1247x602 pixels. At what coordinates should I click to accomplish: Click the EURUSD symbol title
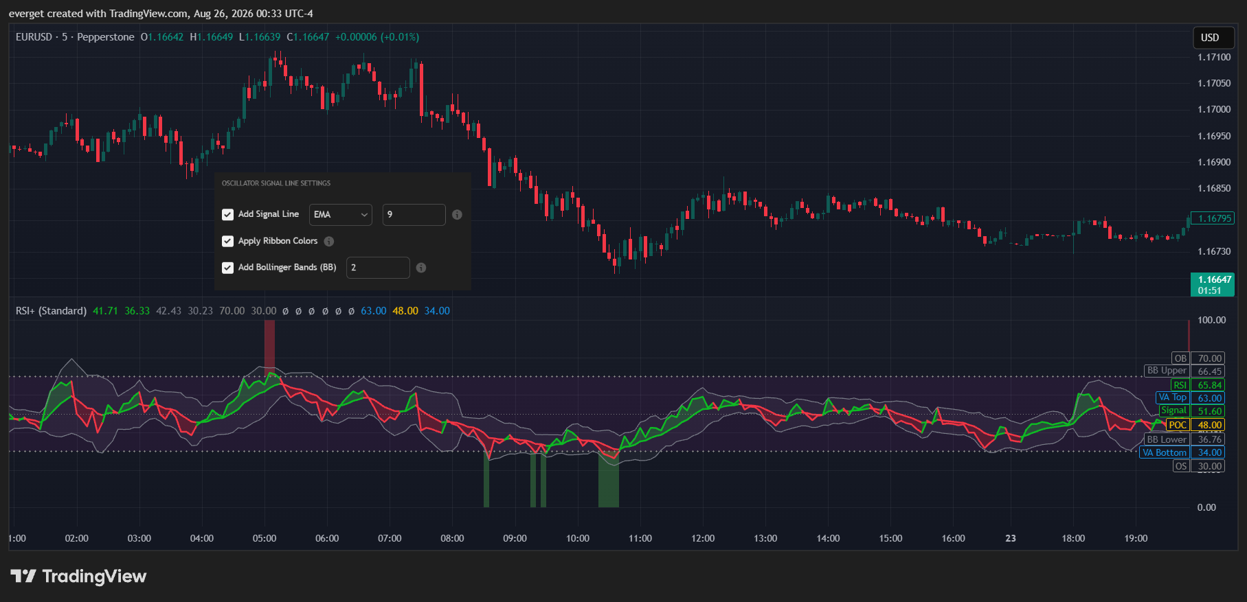pyautogui.click(x=34, y=37)
